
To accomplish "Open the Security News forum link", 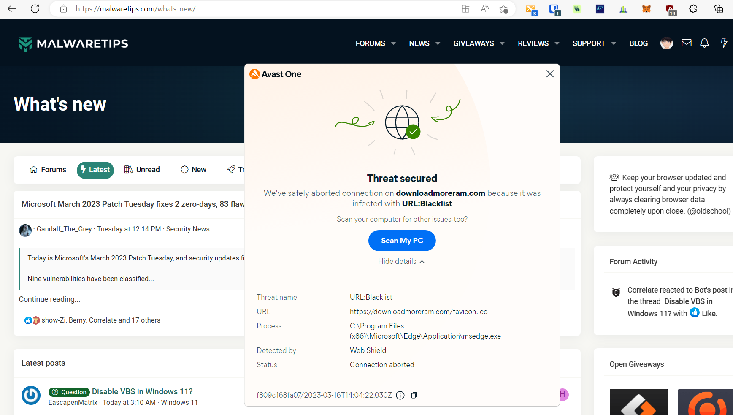I will pos(188,229).
